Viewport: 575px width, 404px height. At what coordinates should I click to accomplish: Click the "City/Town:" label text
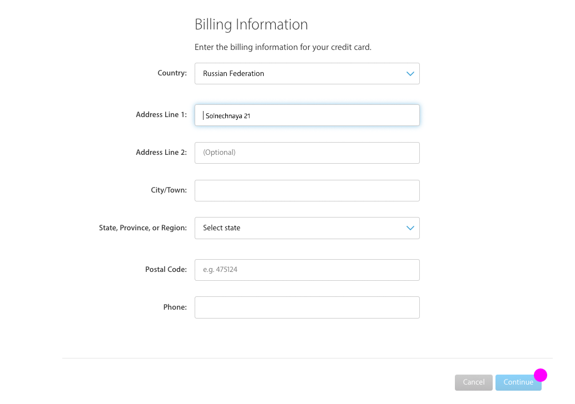pyautogui.click(x=168, y=190)
